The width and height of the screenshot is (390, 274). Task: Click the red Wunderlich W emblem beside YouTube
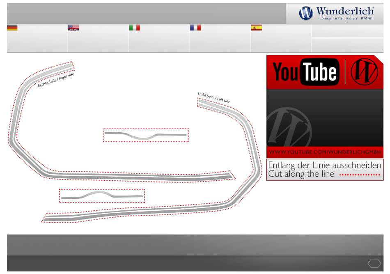(x=364, y=71)
